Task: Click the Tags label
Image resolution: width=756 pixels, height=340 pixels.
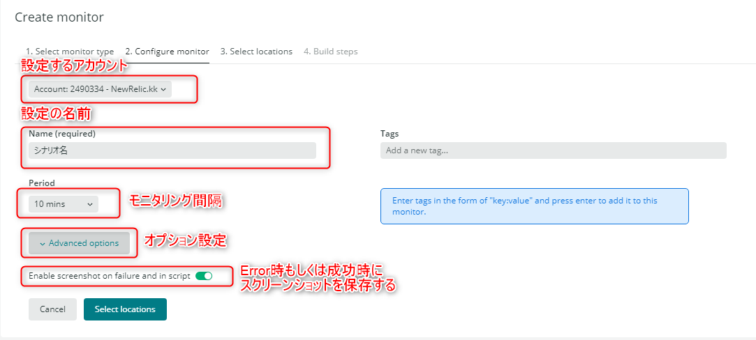Action: click(x=390, y=134)
